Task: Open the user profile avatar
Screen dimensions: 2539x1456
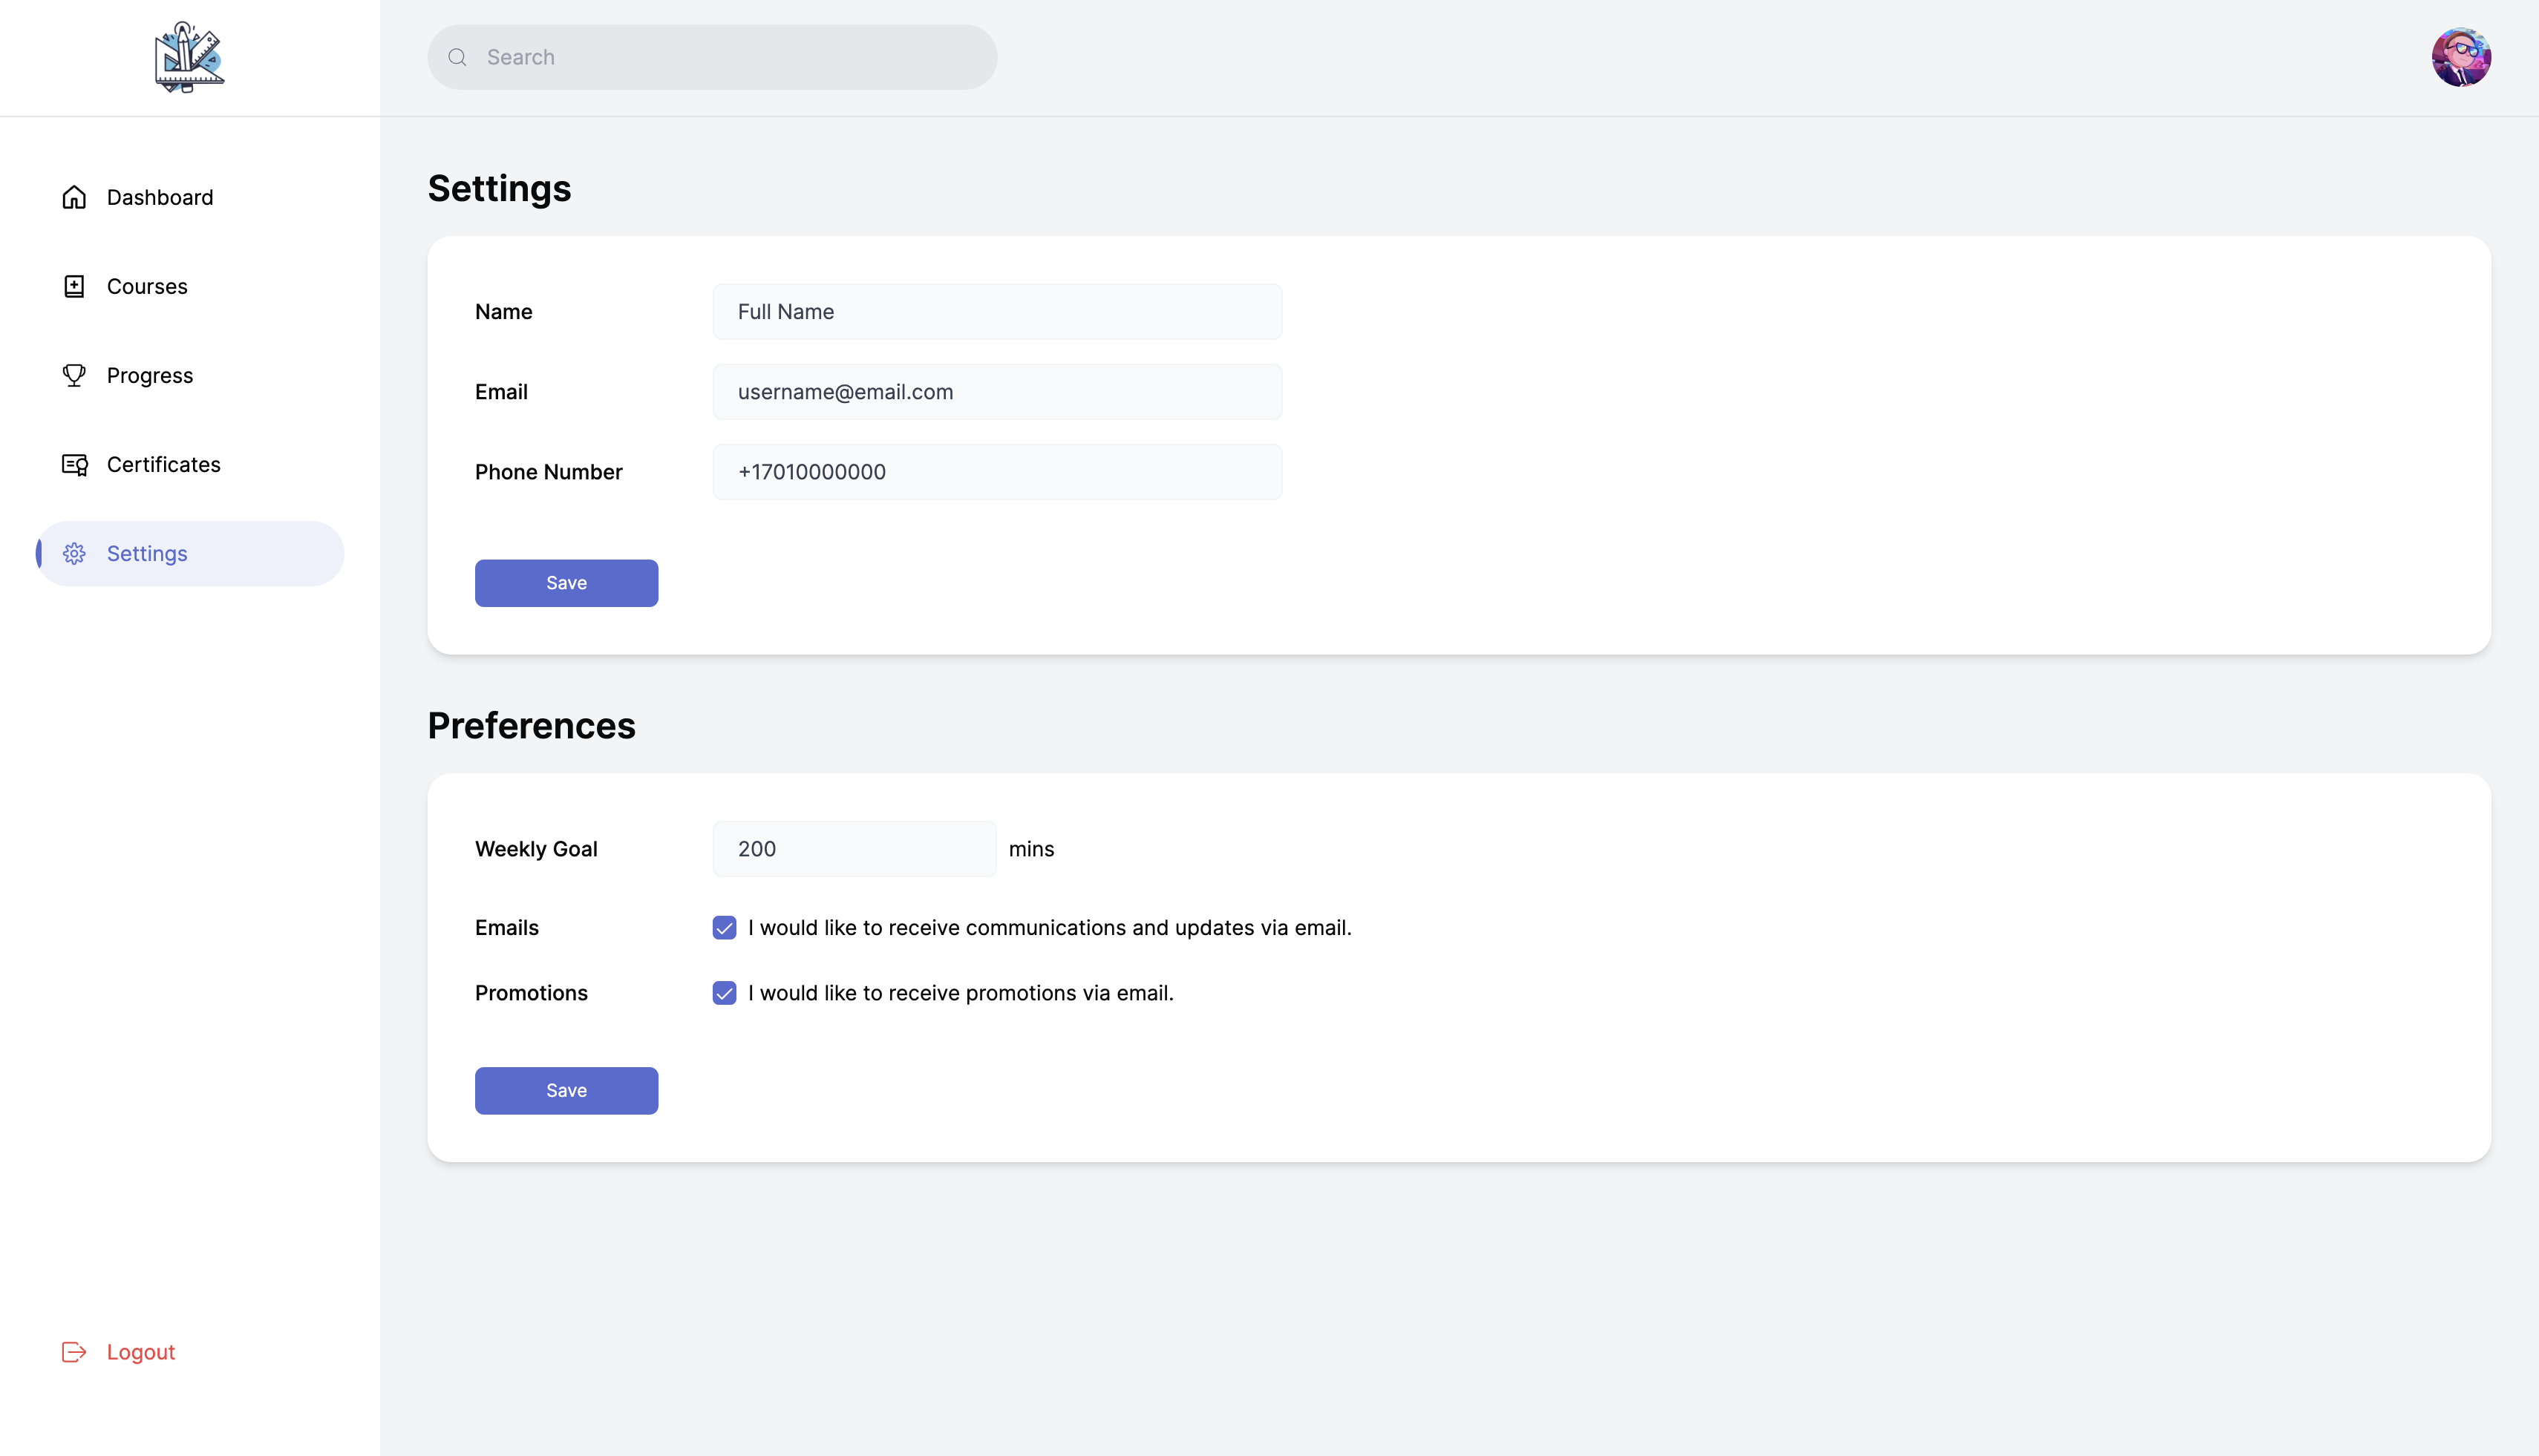Action: click(2461, 57)
